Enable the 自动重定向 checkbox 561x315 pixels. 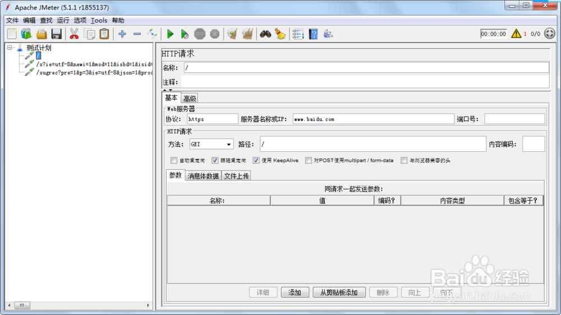coord(174,160)
